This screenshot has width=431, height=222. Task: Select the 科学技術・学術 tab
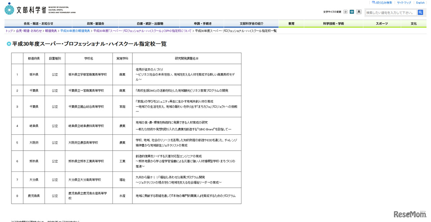click(333, 24)
